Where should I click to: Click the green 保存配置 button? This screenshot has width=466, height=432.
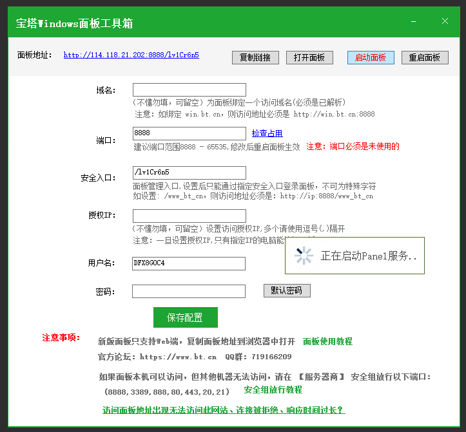tap(186, 317)
